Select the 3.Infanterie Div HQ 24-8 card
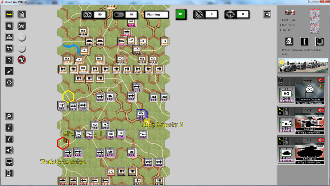The image size is (330, 186). (301, 90)
